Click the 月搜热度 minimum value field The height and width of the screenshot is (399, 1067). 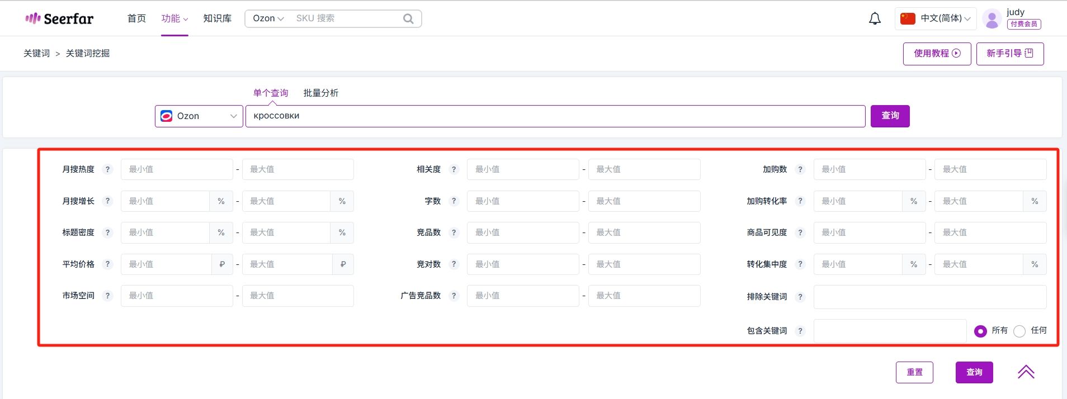coord(177,169)
